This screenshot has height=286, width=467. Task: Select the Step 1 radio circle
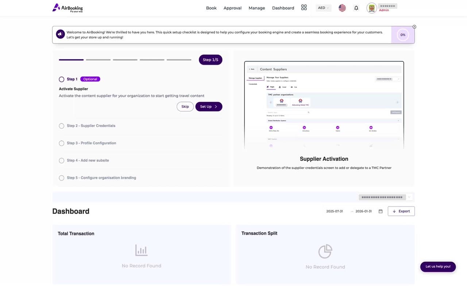pos(62,79)
